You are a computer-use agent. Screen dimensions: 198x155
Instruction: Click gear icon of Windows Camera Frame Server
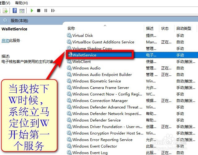[69, 87]
